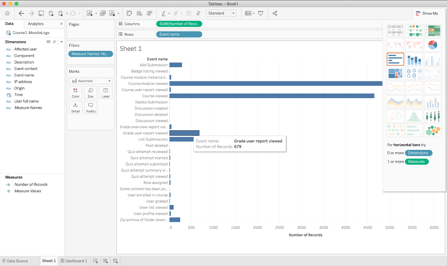The image size is (447, 266).
Task: Click the Duplicate sheet toolbar icon
Action: click(103, 13)
